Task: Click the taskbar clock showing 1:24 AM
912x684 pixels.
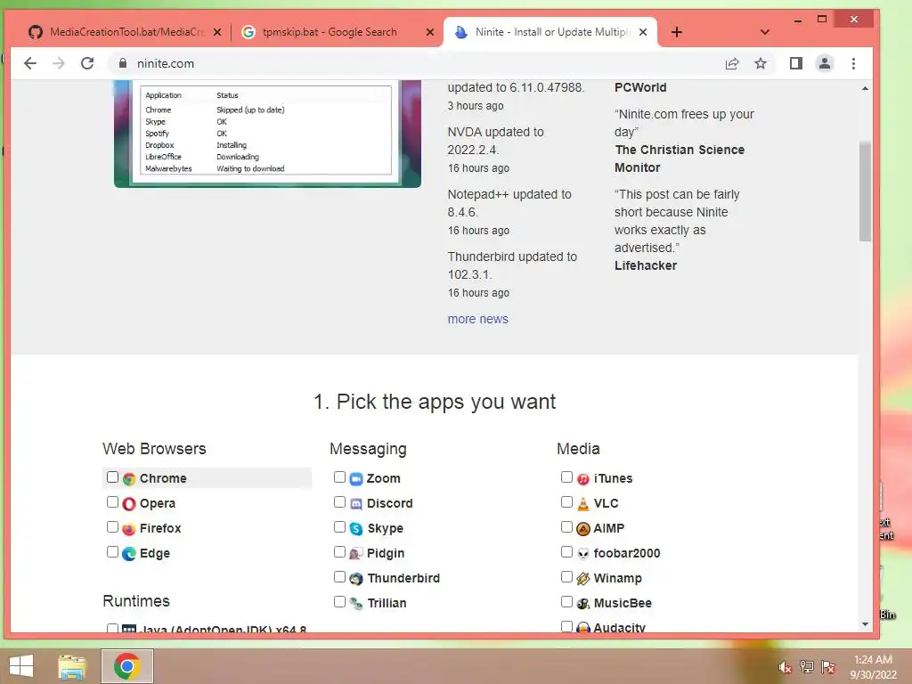Action: [x=873, y=667]
